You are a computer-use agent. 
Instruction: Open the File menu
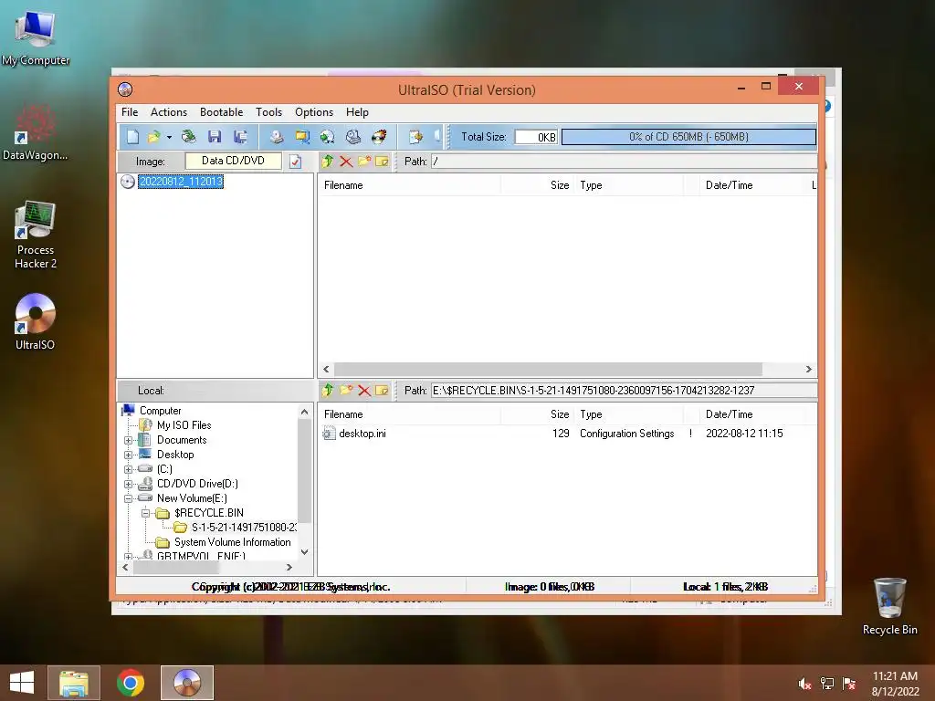[x=130, y=112]
